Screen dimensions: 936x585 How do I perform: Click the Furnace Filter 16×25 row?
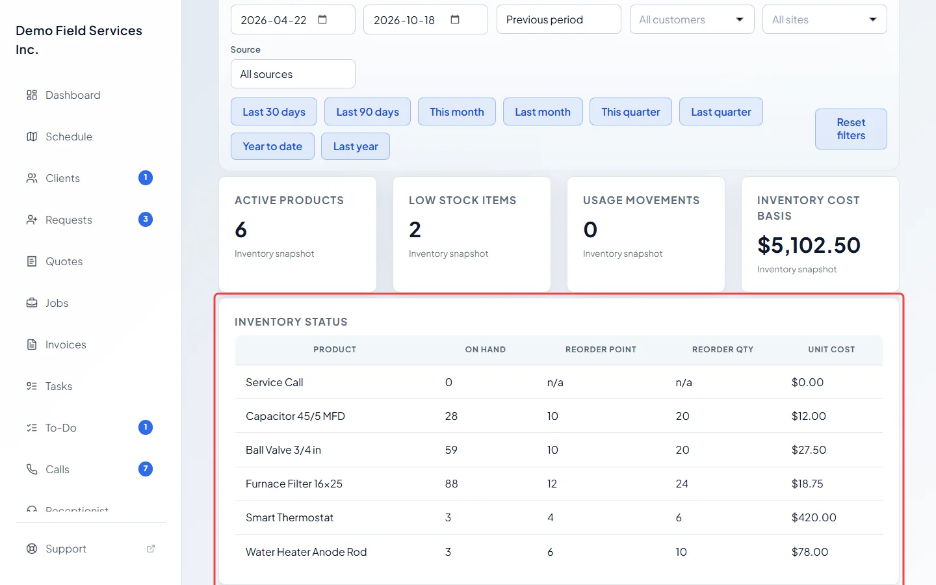pyautogui.click(x=559, y=484)
